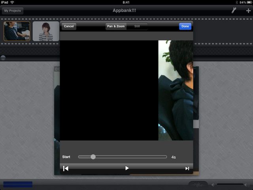Open the wrench settings icon
253x190 pixels.
(234, 10)
